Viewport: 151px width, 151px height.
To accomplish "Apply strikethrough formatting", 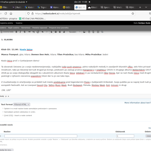I will pos(24,32).
